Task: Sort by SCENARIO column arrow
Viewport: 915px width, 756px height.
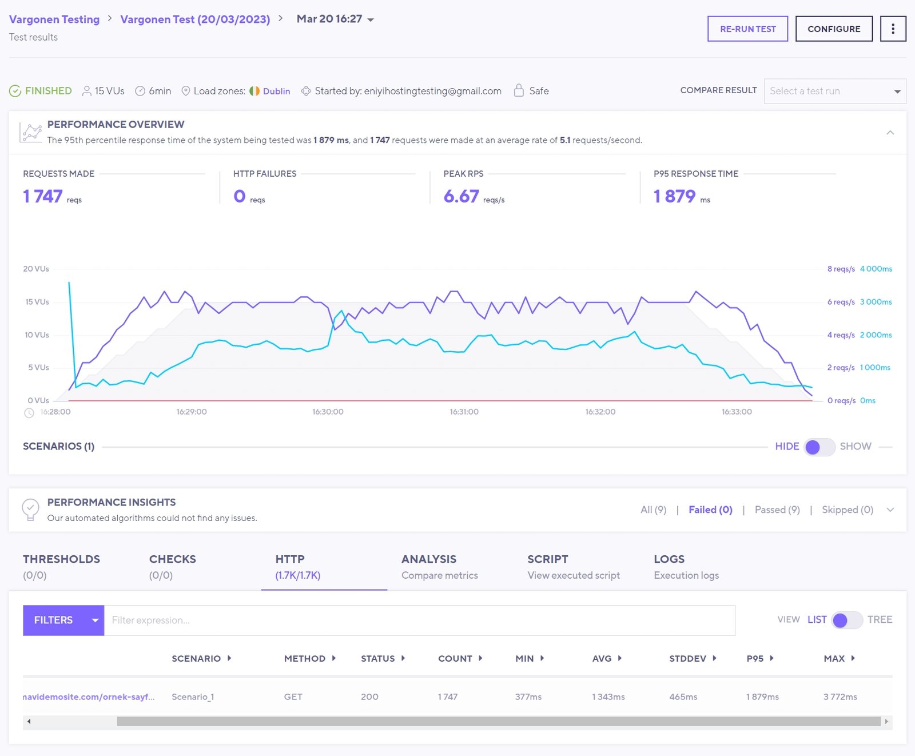Action: pos(229,658)
